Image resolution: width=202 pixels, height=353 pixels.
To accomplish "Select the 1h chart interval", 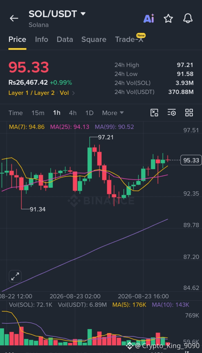I will 57,113.
